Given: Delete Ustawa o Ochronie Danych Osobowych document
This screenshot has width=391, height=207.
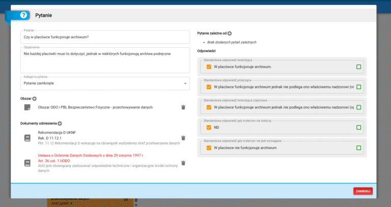Looking at the screenshot, I should (x=183, y=163).
